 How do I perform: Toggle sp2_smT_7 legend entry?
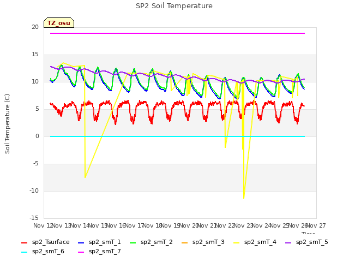pos(99,251)
